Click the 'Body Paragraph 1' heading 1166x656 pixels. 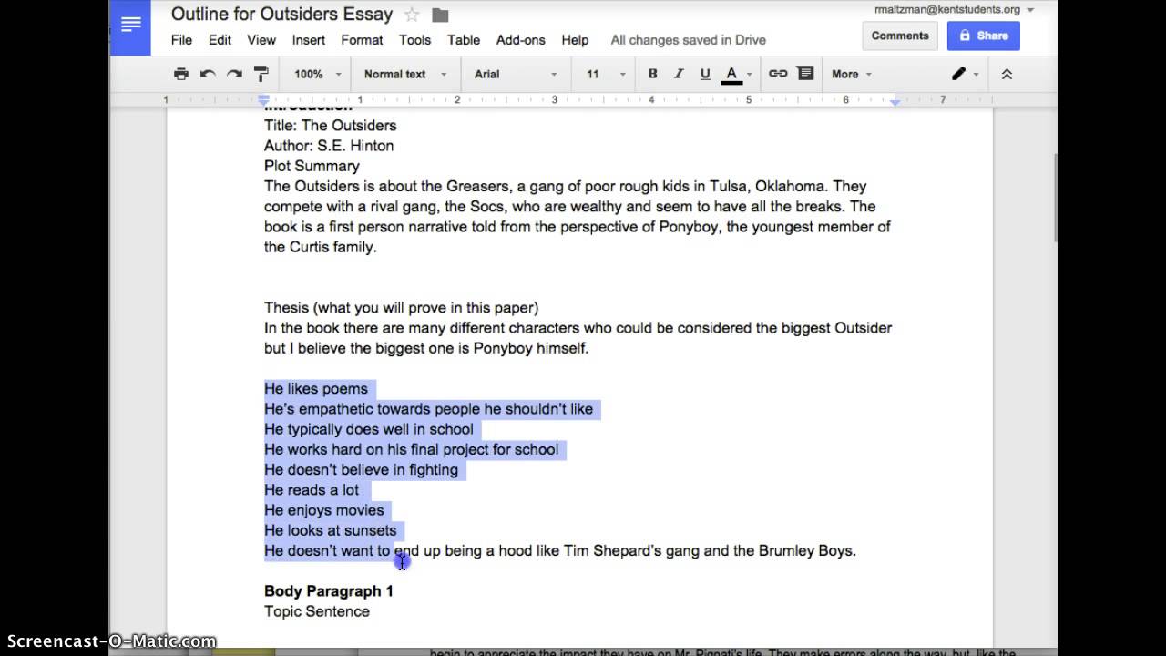point(329,591)
